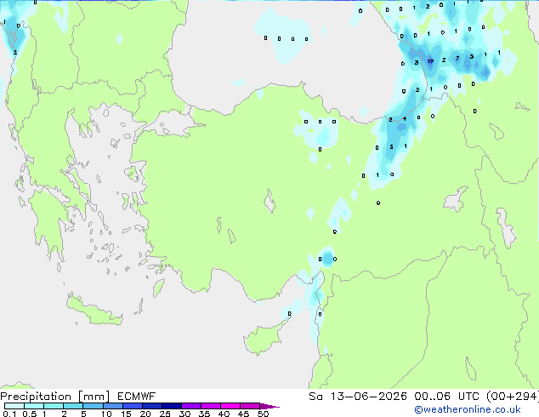Pick the legend swatch between 0.5 and 1
539x417 pixels.
coord(34,406)
